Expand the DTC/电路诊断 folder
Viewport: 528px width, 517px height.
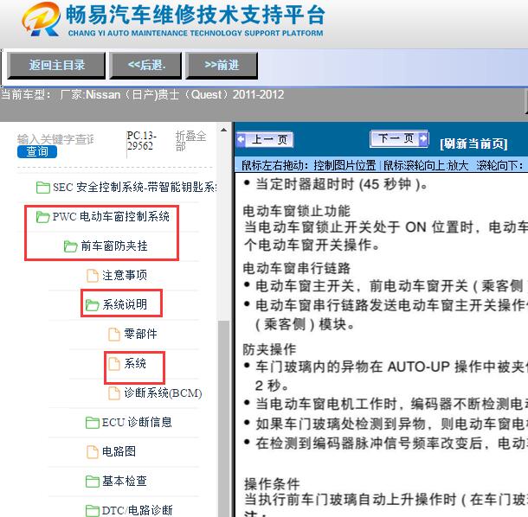(x=138, y=510)
